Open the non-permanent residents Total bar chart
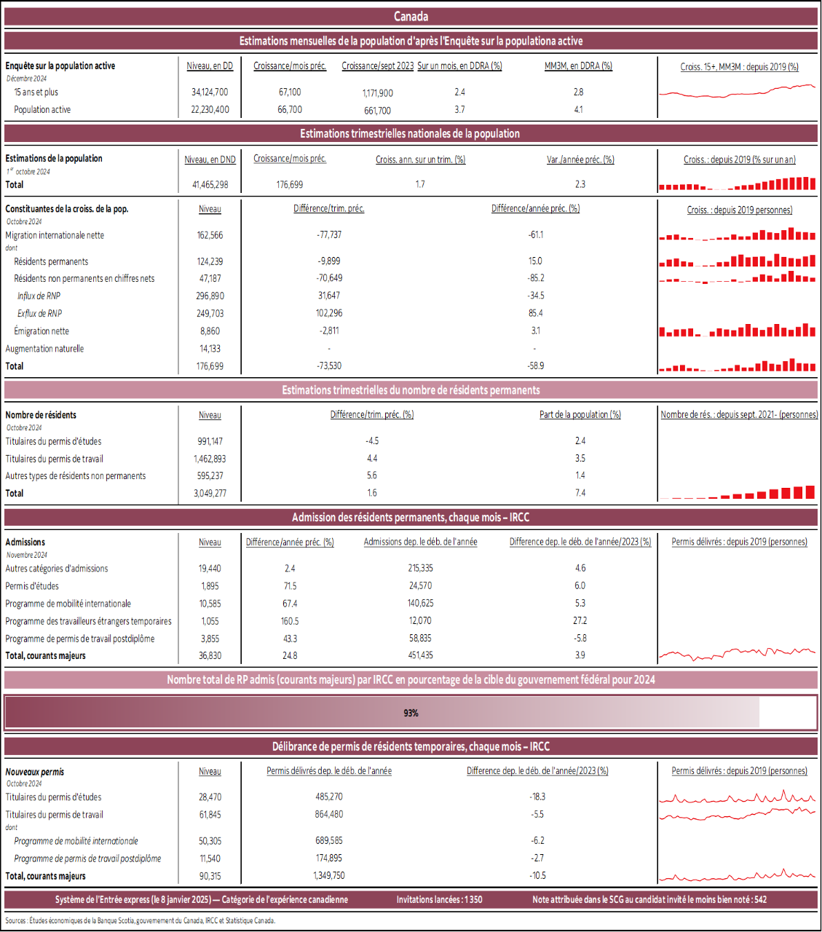The image size is (822, 932). click(x=738, y=493)
